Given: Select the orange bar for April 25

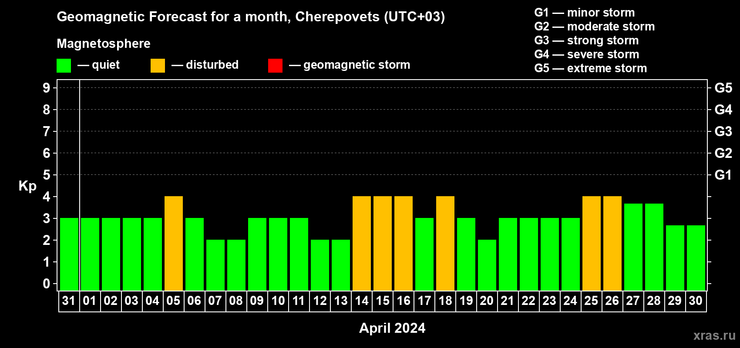Looking at the screenshot, I should [x=592, y=243].
